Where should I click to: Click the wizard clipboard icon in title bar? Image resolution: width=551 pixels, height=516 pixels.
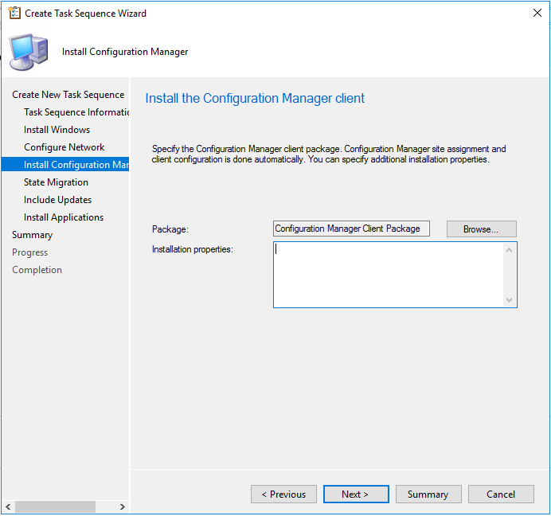click(x=14, y=13)
